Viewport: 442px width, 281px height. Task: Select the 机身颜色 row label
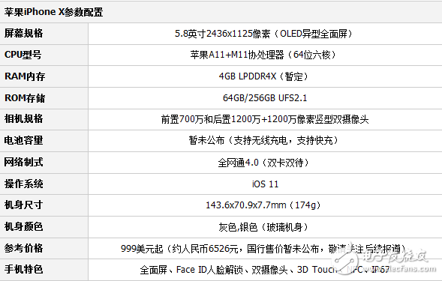point(24,226)
